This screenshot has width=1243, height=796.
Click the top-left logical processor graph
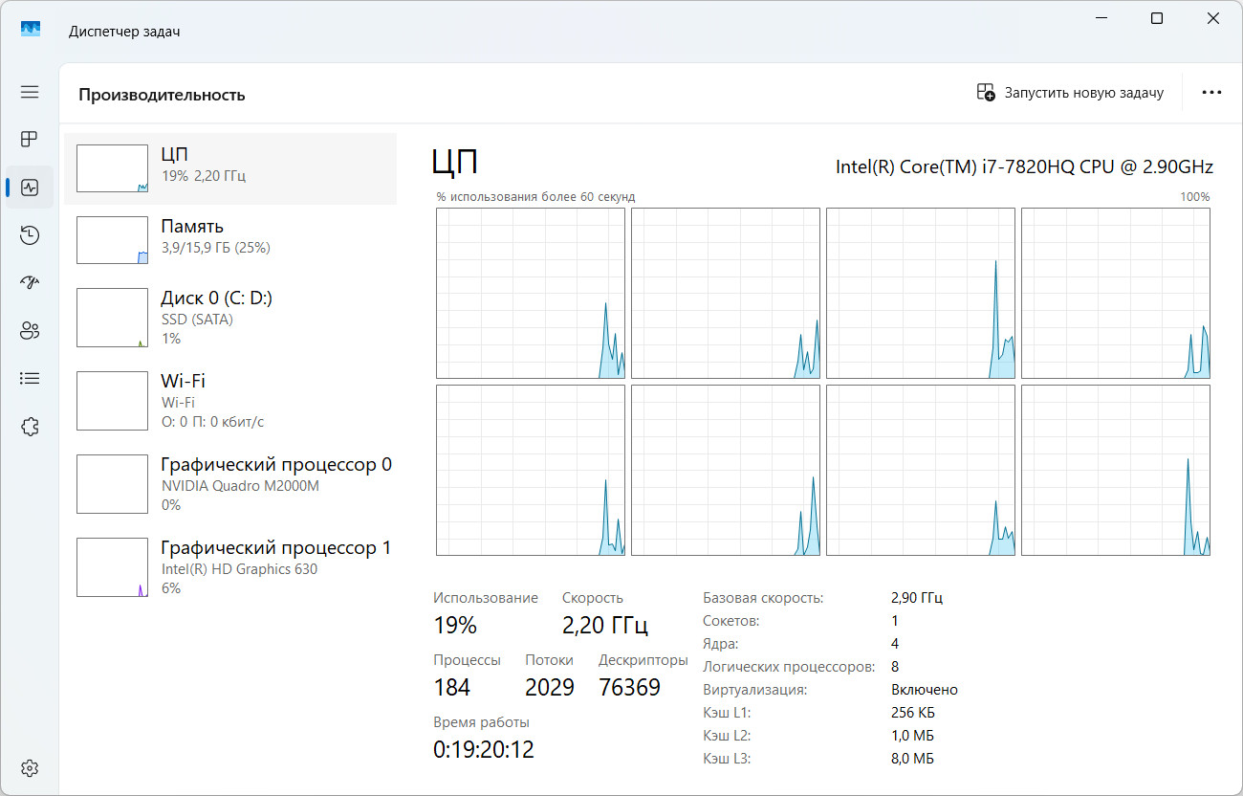click(x=531, y=294)
